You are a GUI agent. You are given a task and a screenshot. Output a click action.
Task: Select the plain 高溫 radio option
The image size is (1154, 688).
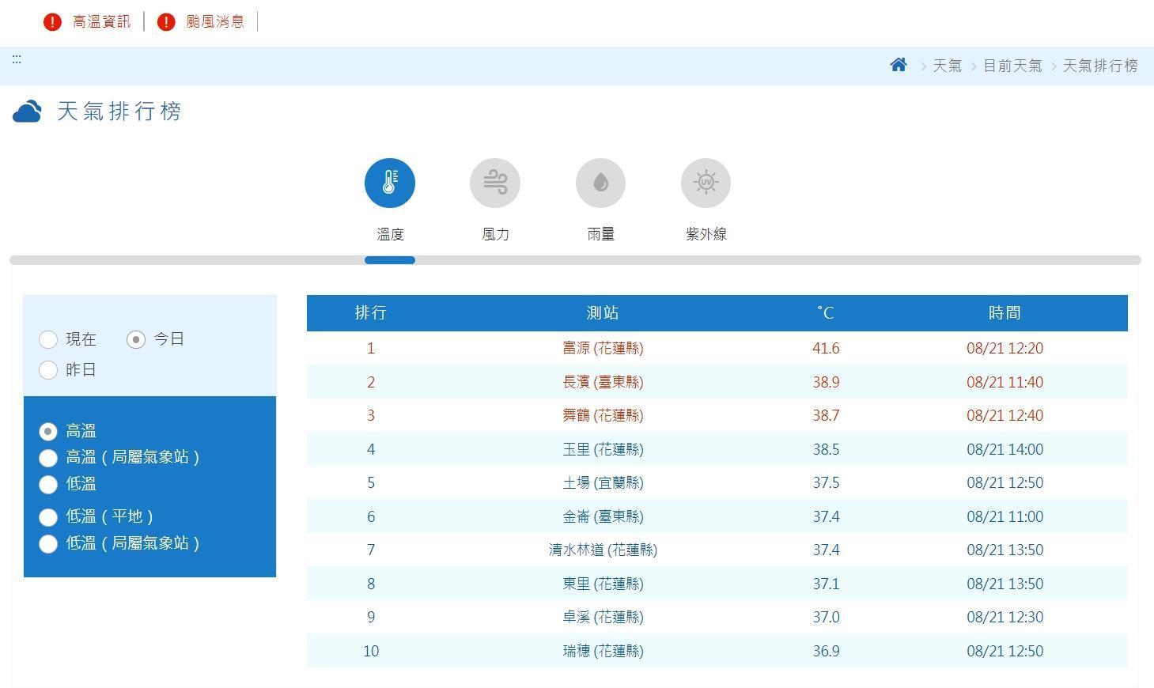tap(48, 431)
